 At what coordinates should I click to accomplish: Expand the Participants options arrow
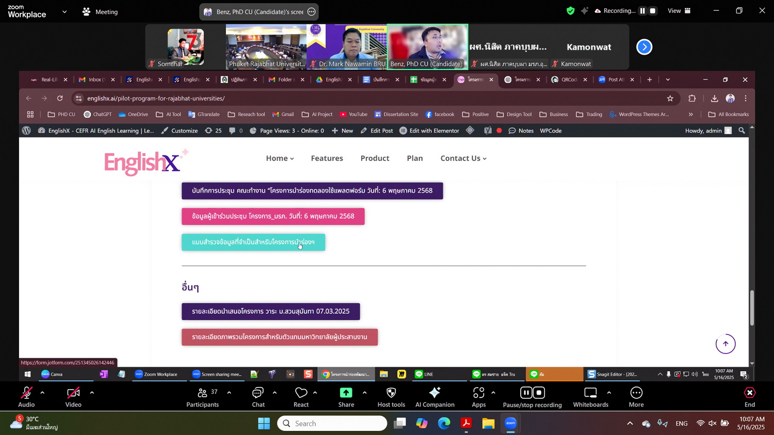(229, 393)
